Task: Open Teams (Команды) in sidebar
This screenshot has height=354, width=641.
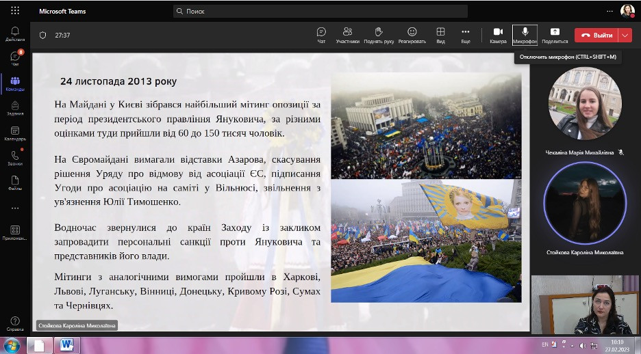Action: click(x=15, y=83)
